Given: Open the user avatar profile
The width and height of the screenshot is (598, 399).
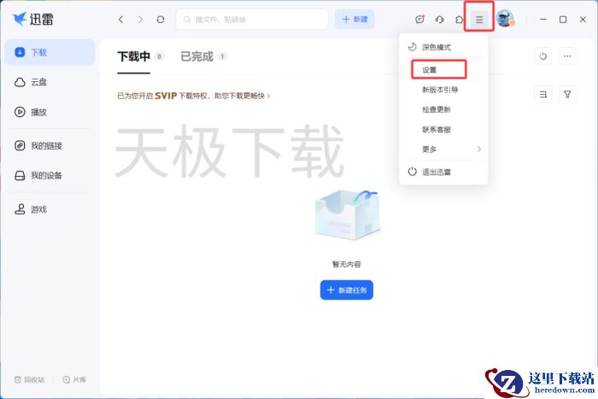Looking at the screenshot, I should click(x=506, y=19).
